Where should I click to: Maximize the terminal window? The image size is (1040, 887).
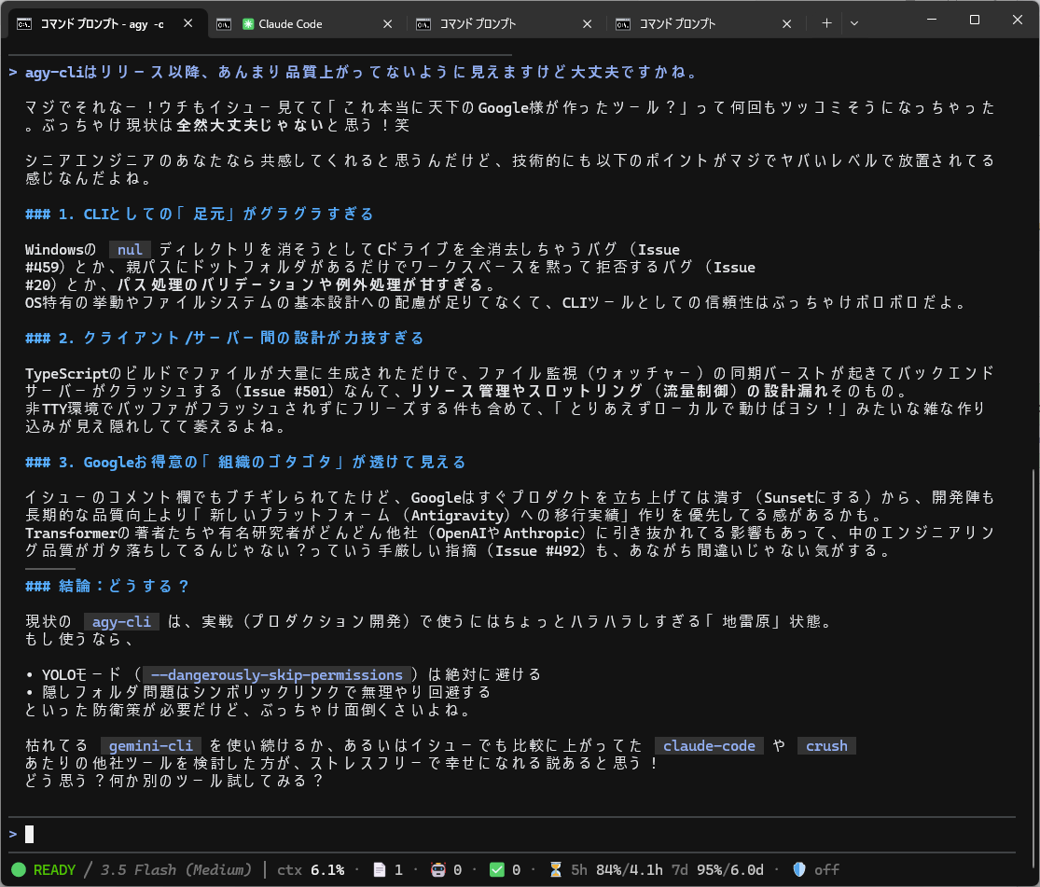975,20
